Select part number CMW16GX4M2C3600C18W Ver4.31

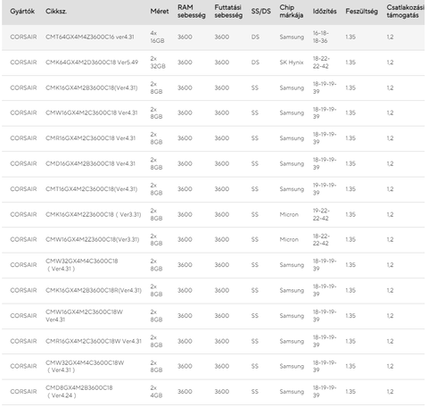click(84, 316)
